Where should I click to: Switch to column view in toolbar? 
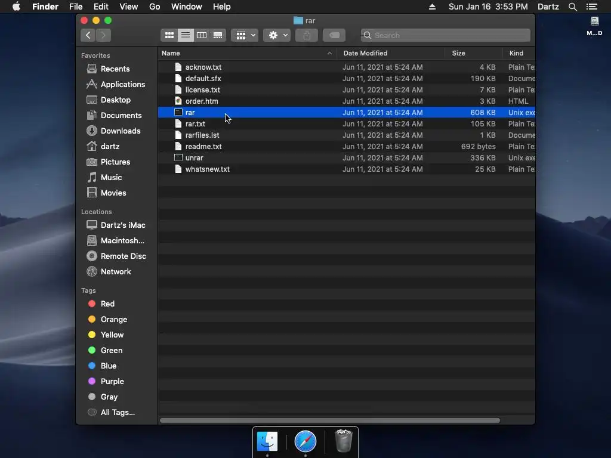click(202, 35)
